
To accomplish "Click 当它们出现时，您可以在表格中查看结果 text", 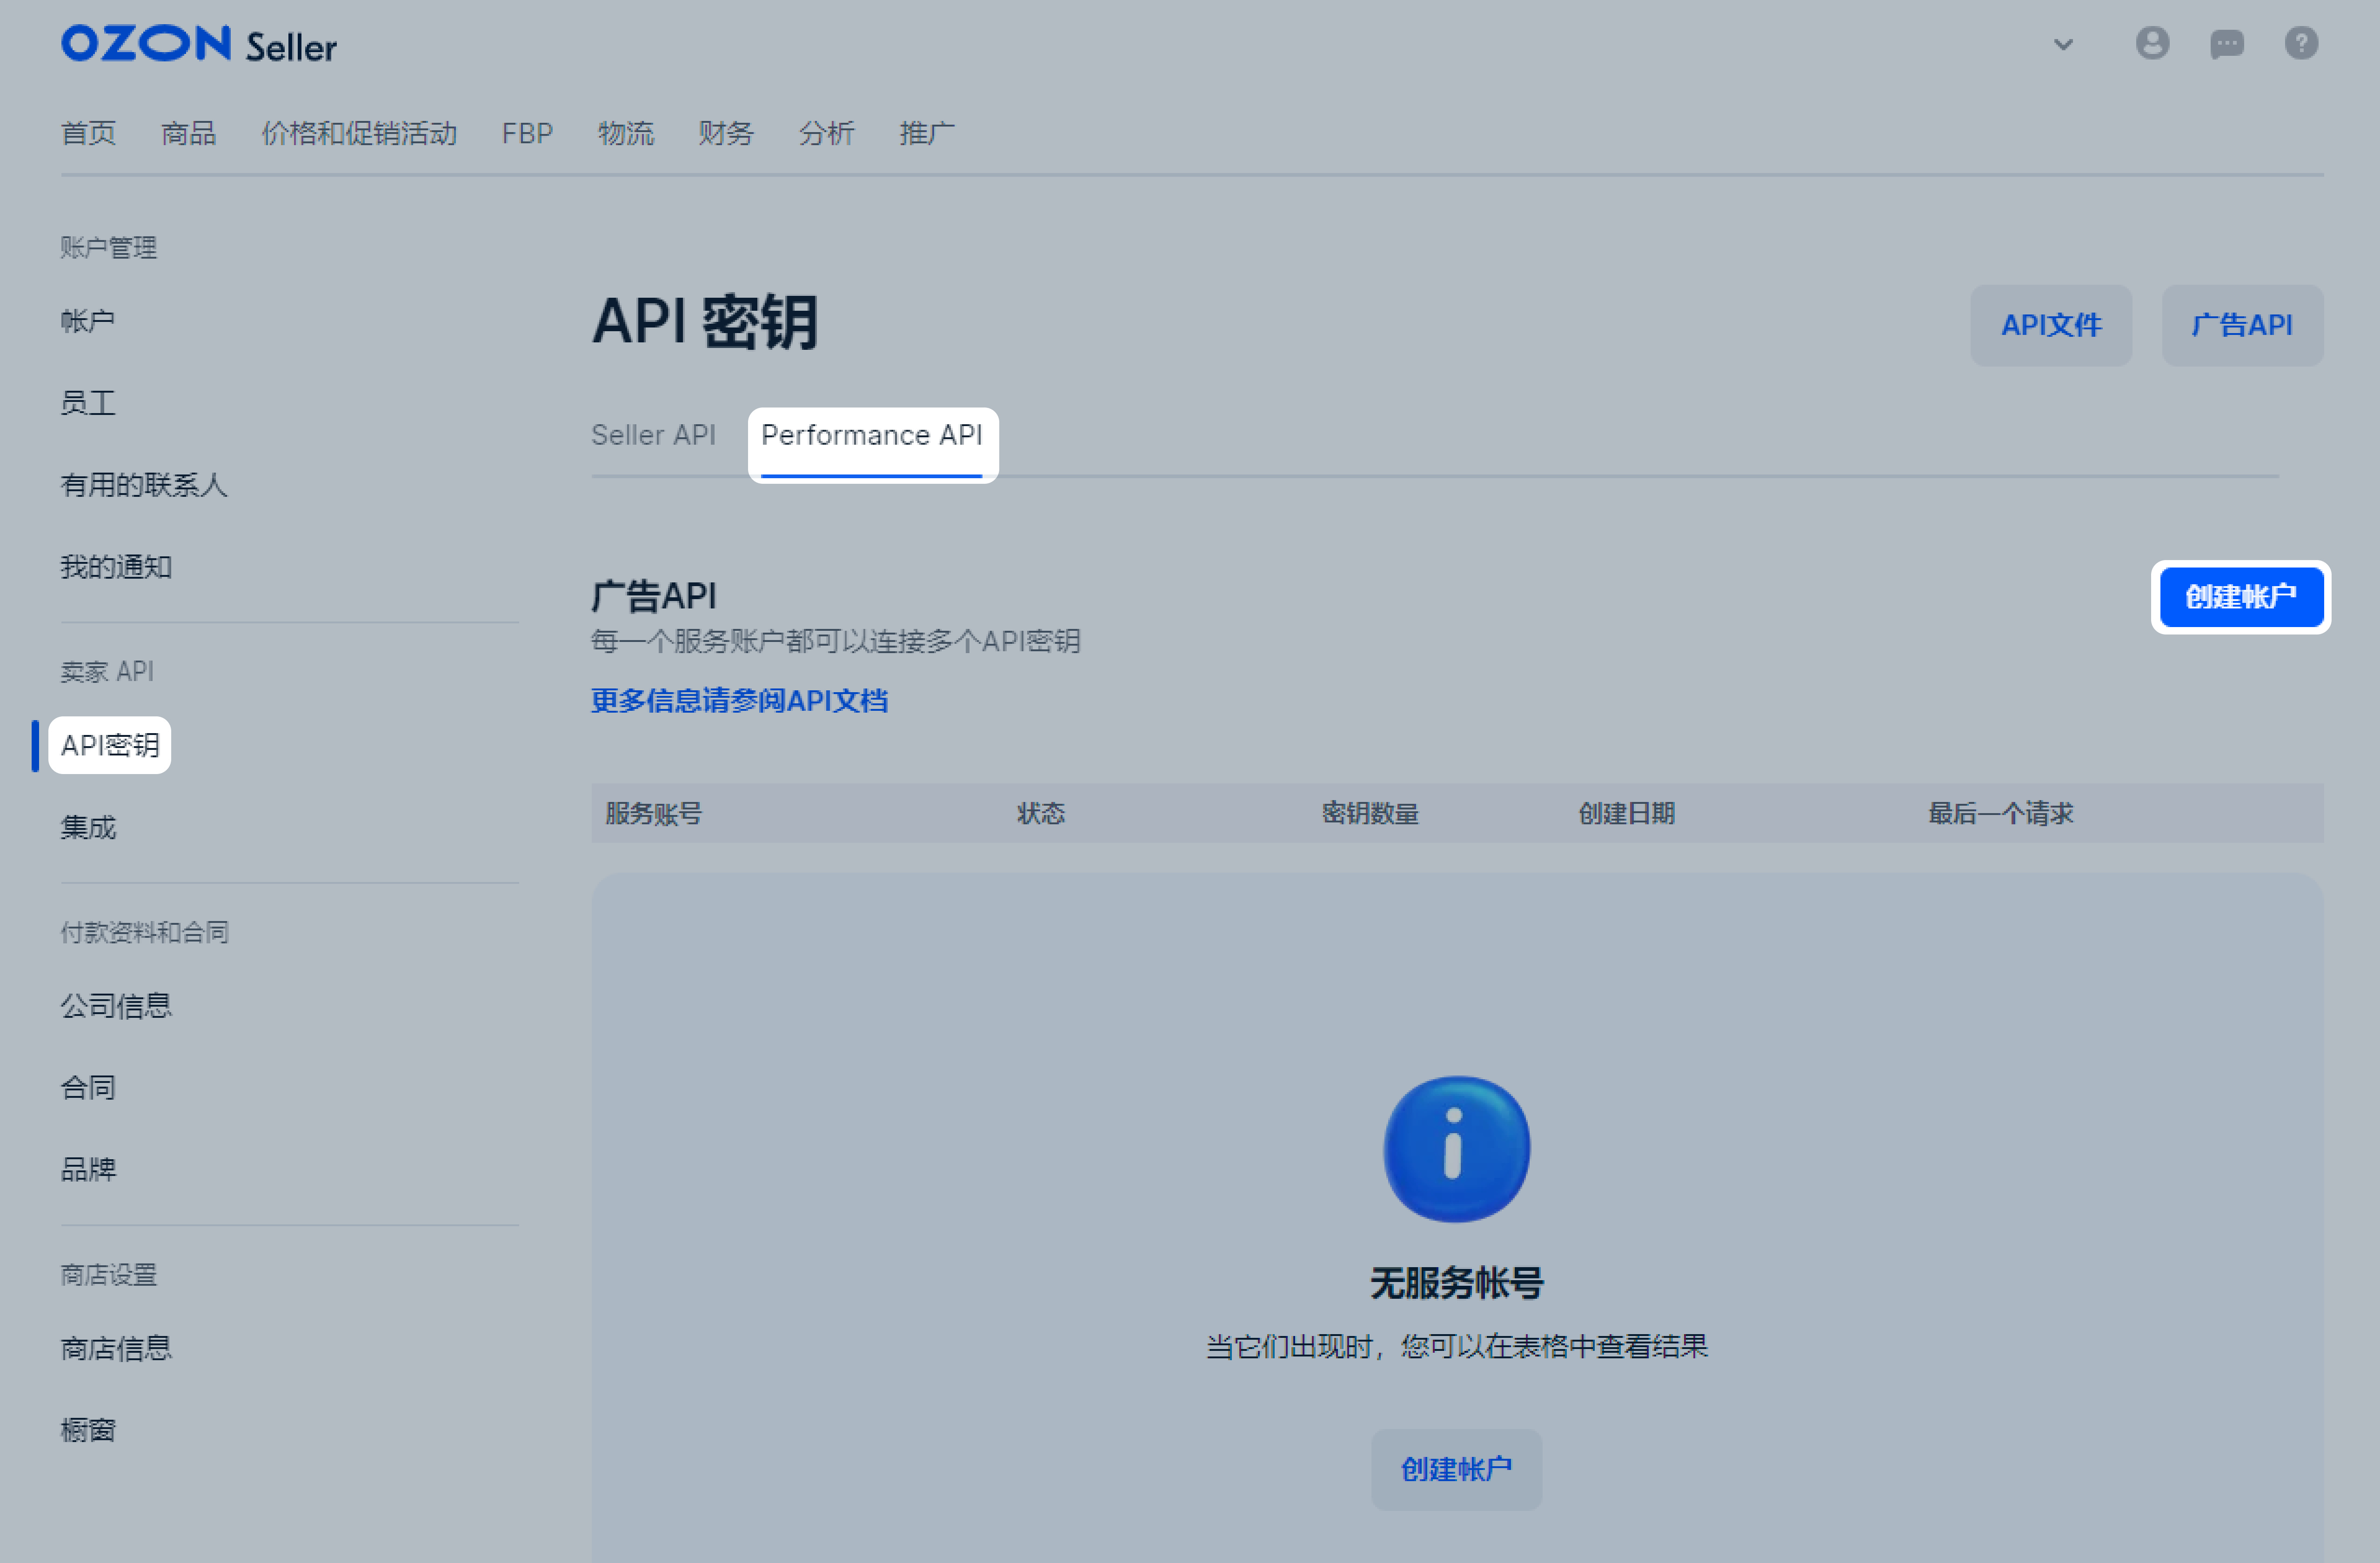I will coord(1456,1346).
